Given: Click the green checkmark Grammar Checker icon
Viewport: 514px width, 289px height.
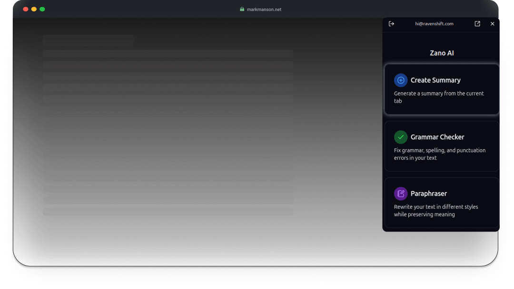Looking at the screenshot, I should click(x=401, y=137).
